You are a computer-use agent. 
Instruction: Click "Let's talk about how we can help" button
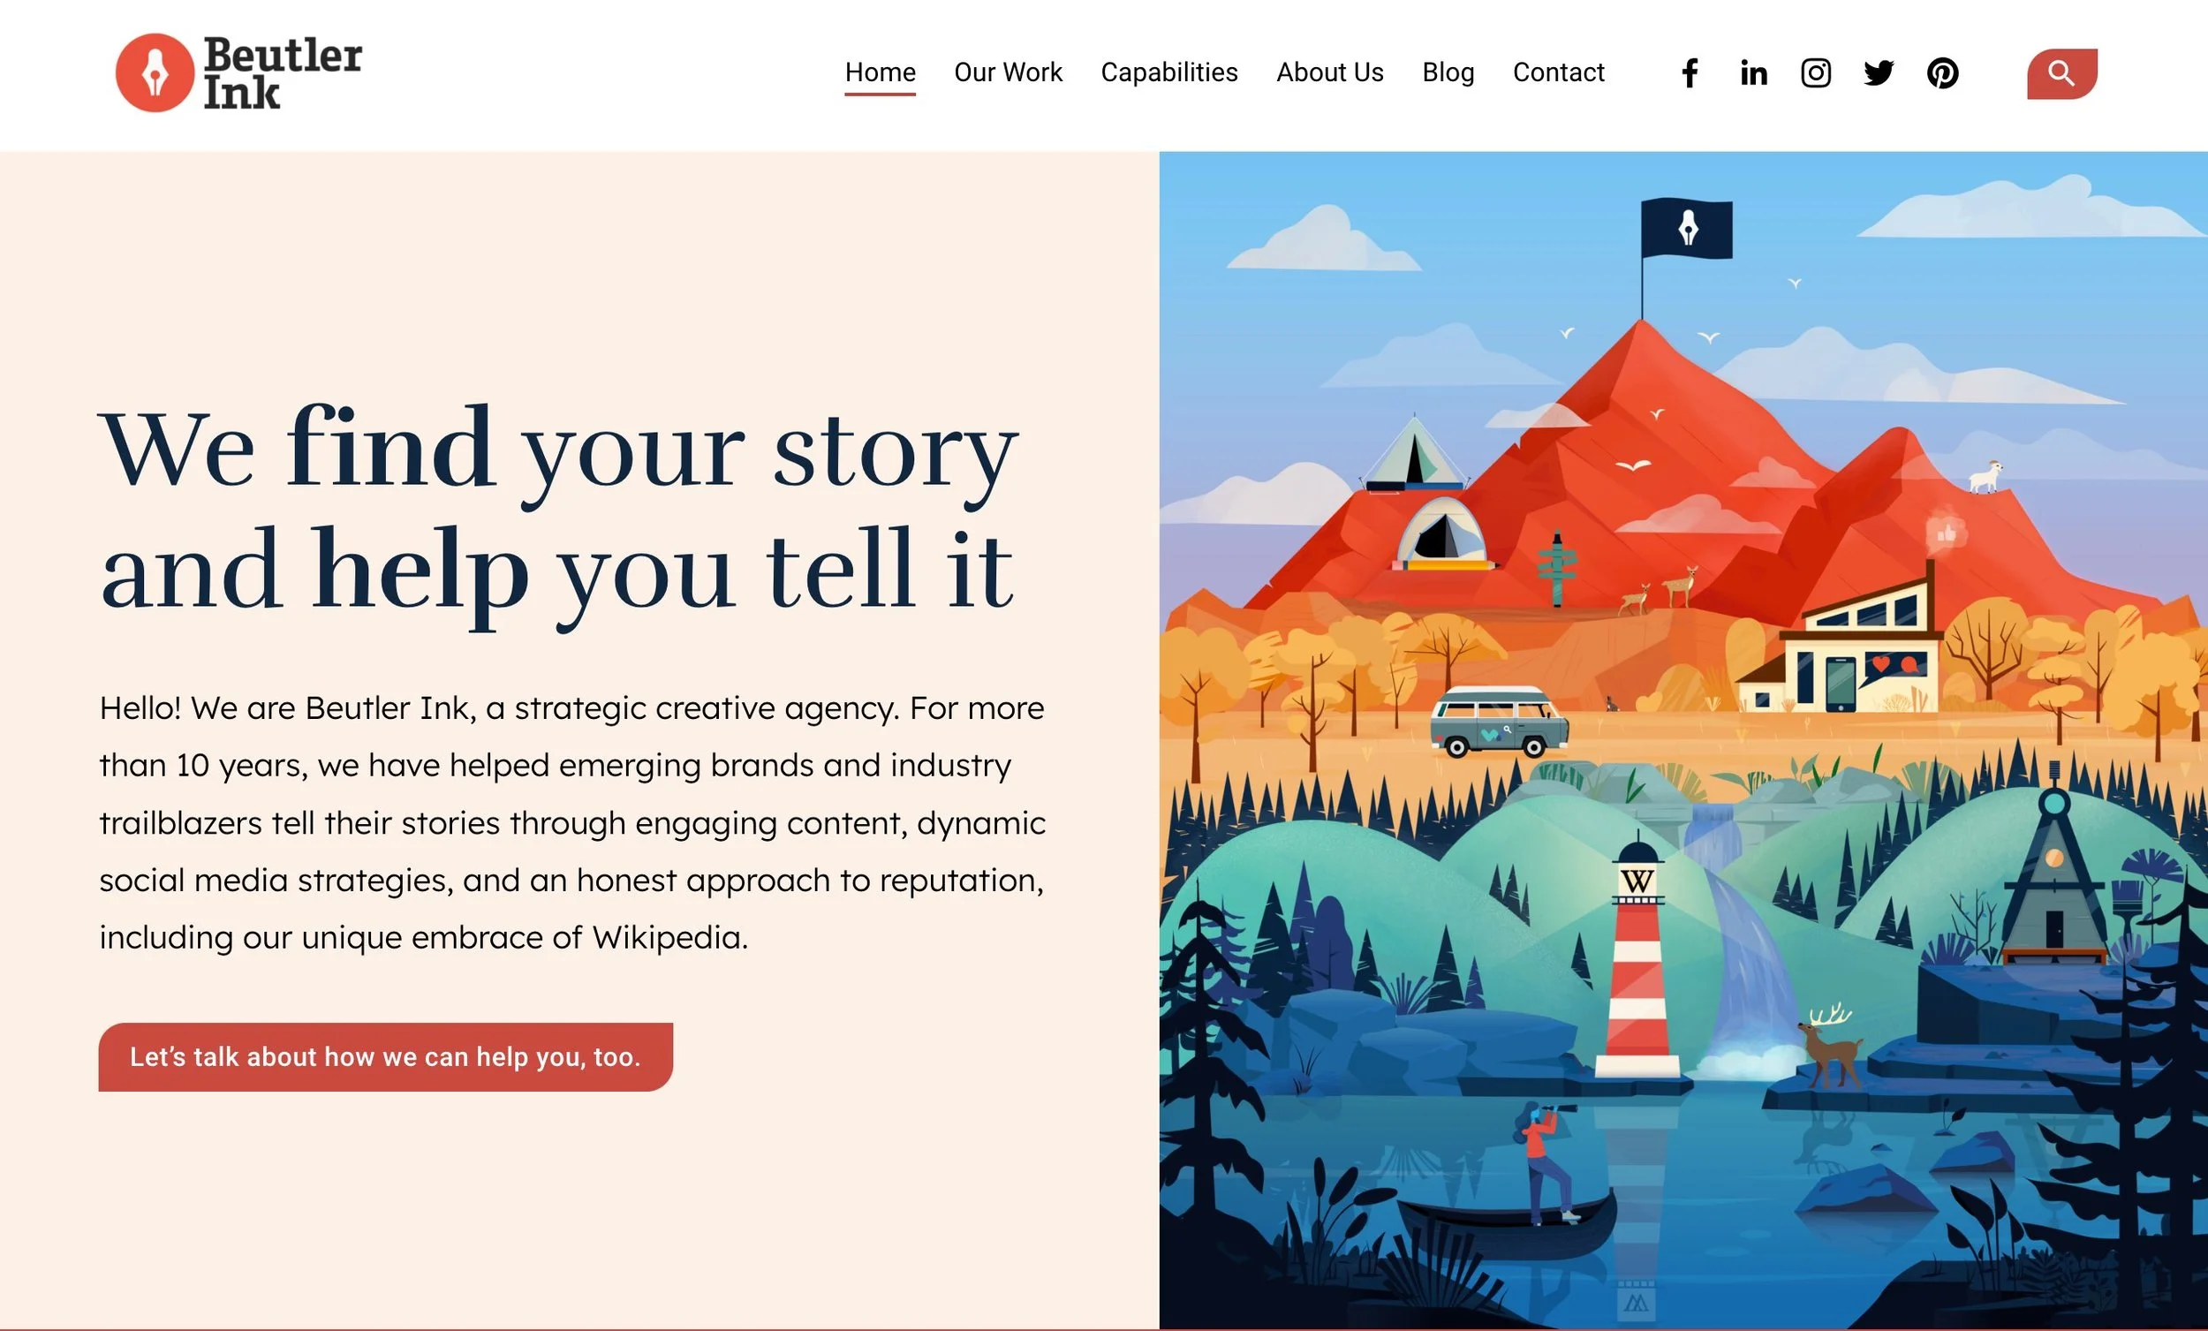[x=385, y=1056]
